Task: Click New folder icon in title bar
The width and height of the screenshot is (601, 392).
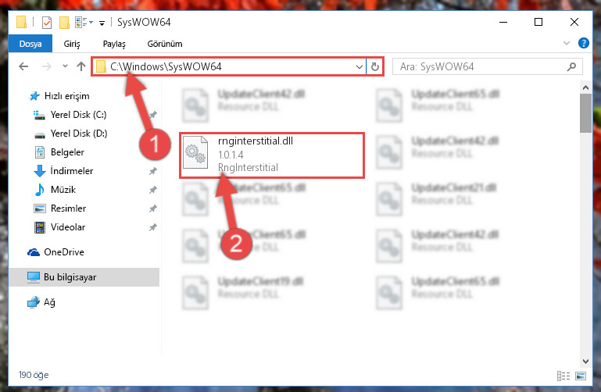Action: pos(64,23)
